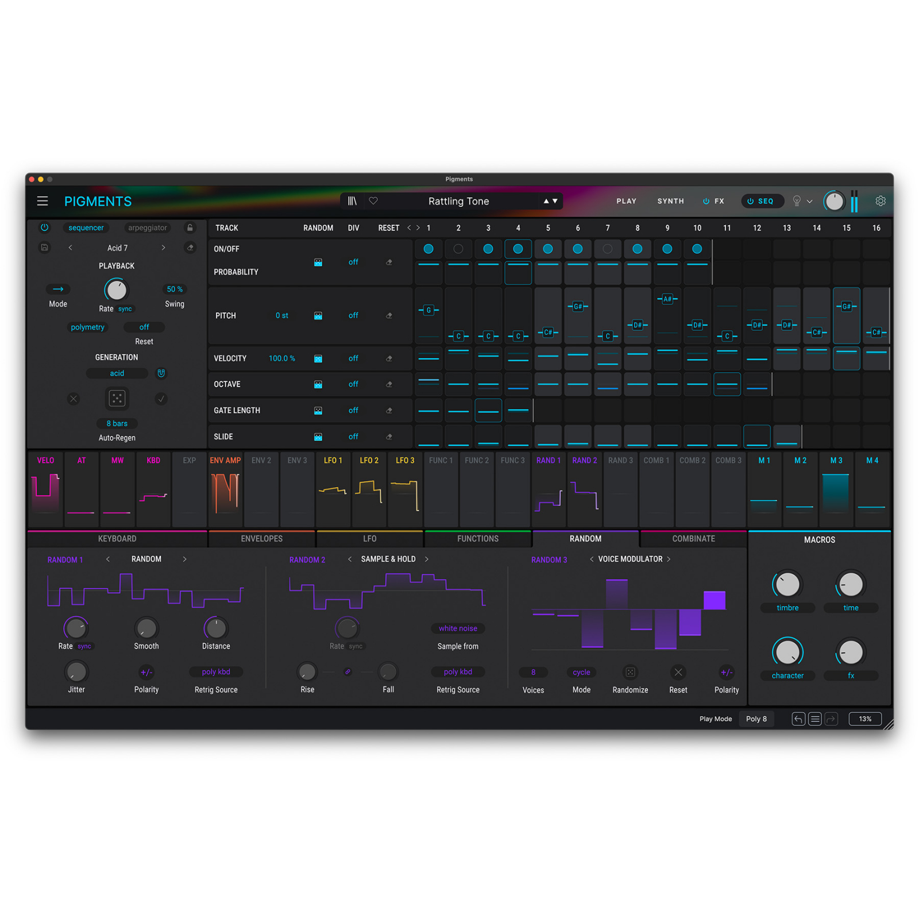Erase the Acid 7 pattern
Screen dimensions: 919x919
190,248
